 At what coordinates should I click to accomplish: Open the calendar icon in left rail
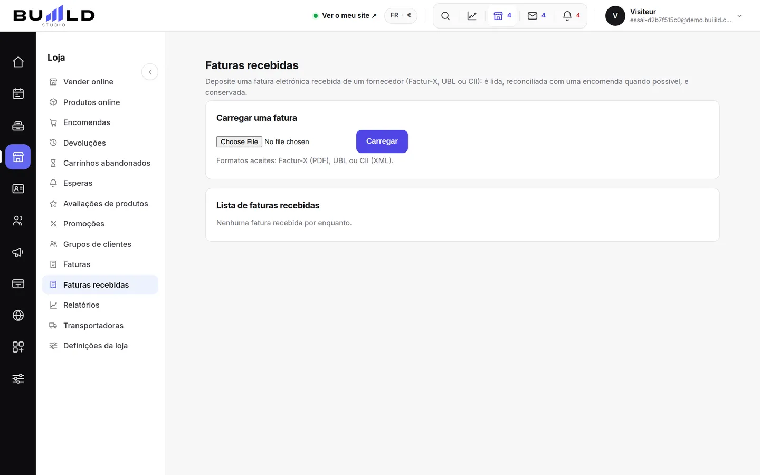pyautogui.click(x=18, y=94)
